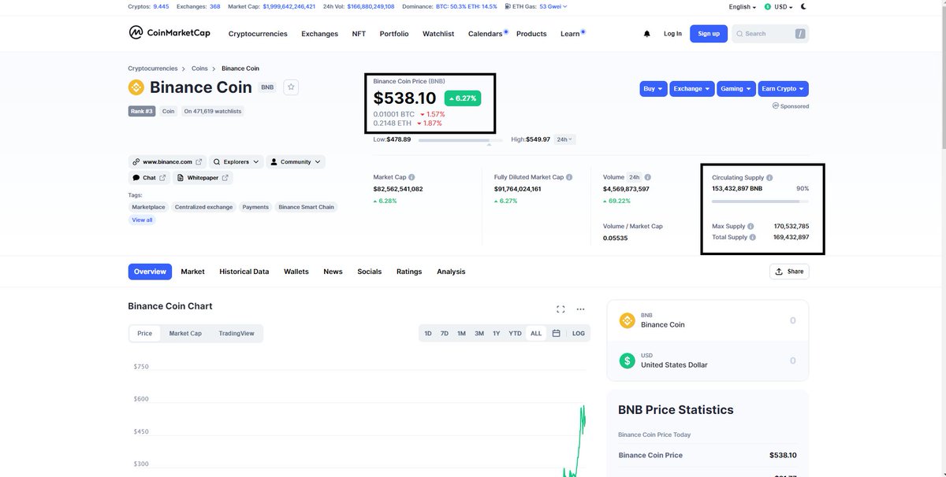The height and width of the screenshot is (477, 946).
Task: Switch to Market tab
Action: [x=192, y=272]
